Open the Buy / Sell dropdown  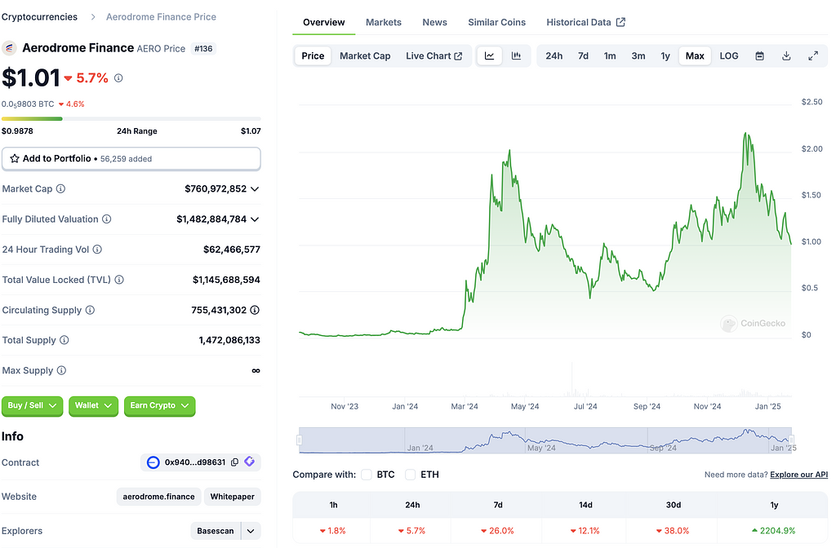pyautogui.click(x=33, y=405)
